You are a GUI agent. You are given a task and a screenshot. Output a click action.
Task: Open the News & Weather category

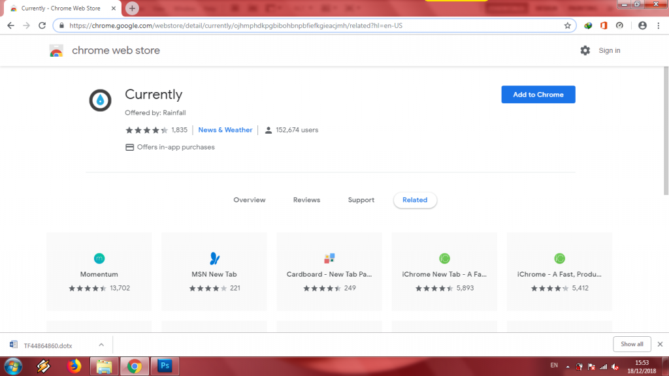(225, 130)
